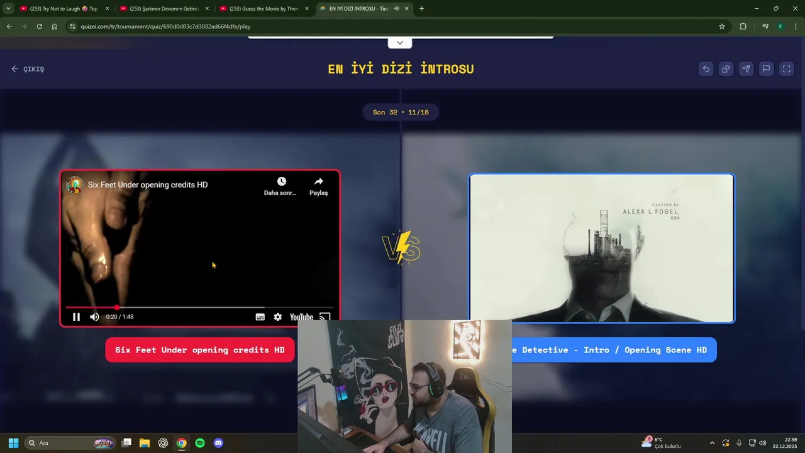This screenshot has width=805, height=453.
Task: Click the dice random icon
Action: (726, 69)
